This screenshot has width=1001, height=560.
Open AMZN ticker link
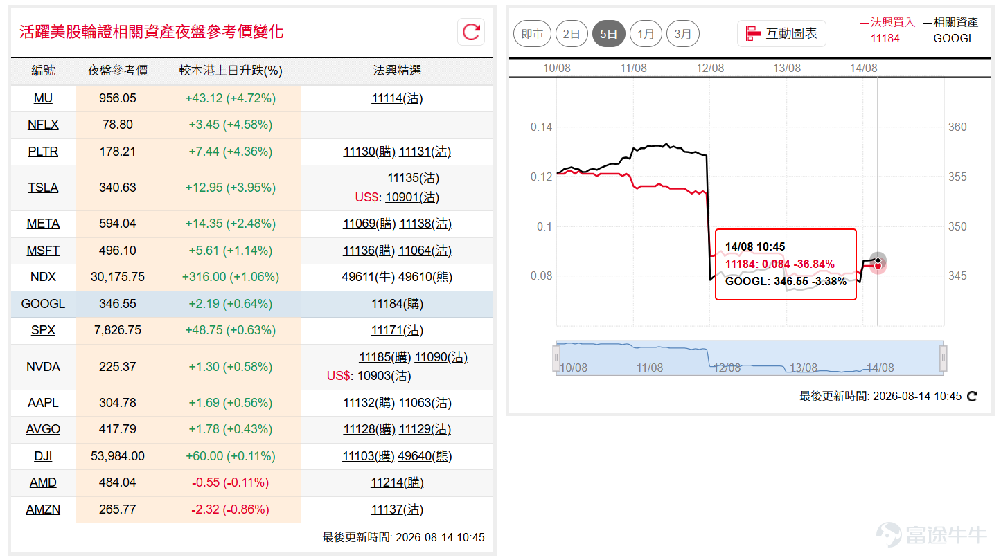43,509
